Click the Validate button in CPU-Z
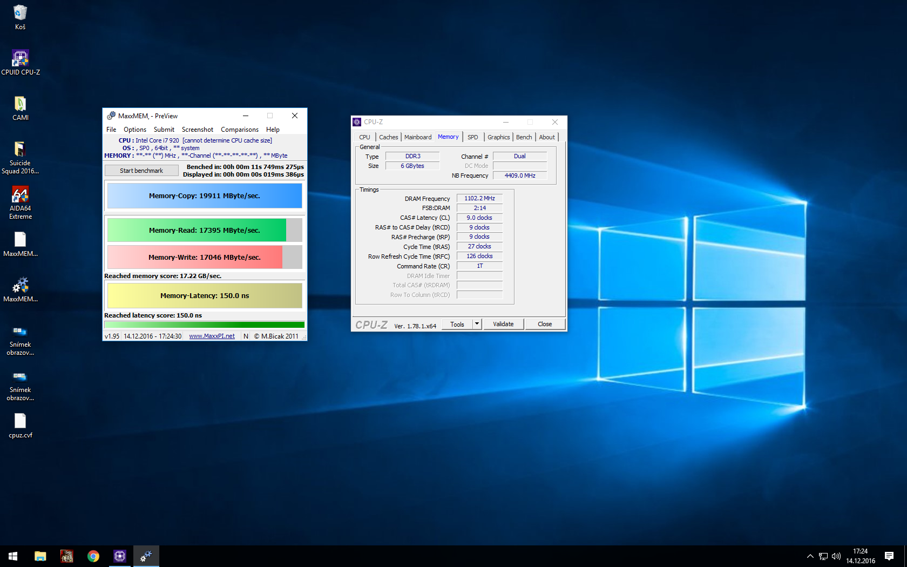The image size is (907, 567). (x=503, y=325)
